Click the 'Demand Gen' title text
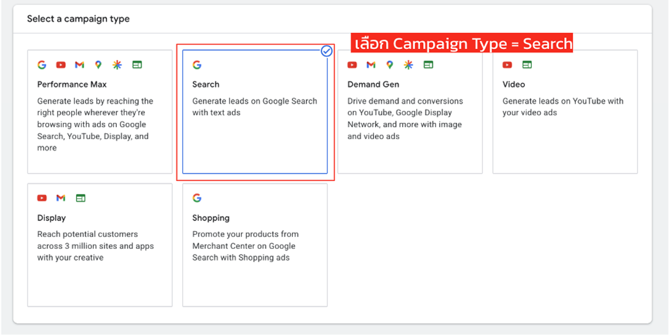This screenshot has height=336, width=670. pyautogui.click(x=373, y=84)
